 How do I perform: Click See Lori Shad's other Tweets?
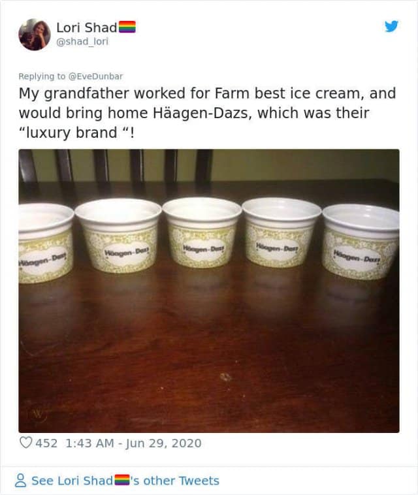[x=125, y=481]
